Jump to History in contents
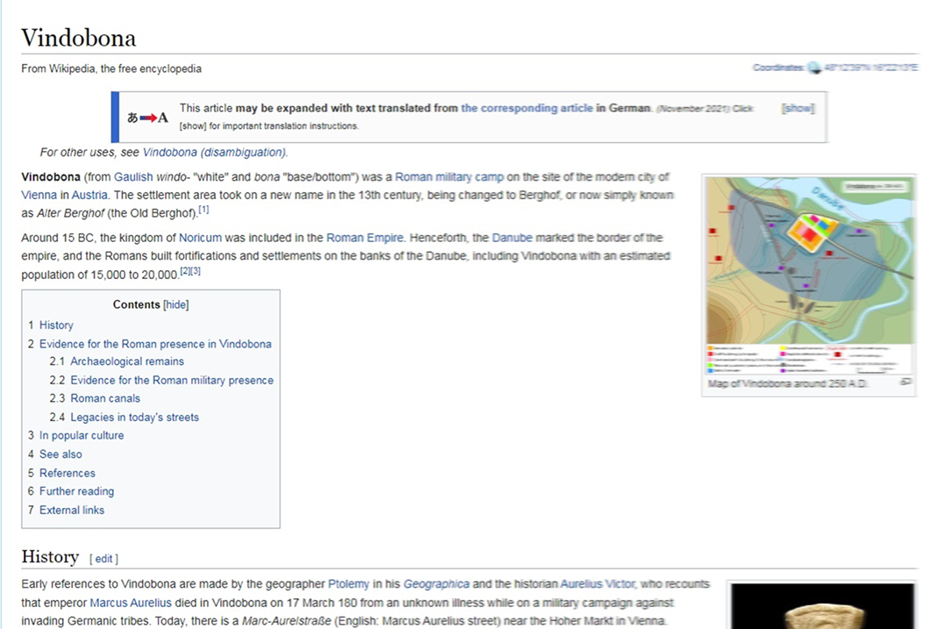 point(56,325)
